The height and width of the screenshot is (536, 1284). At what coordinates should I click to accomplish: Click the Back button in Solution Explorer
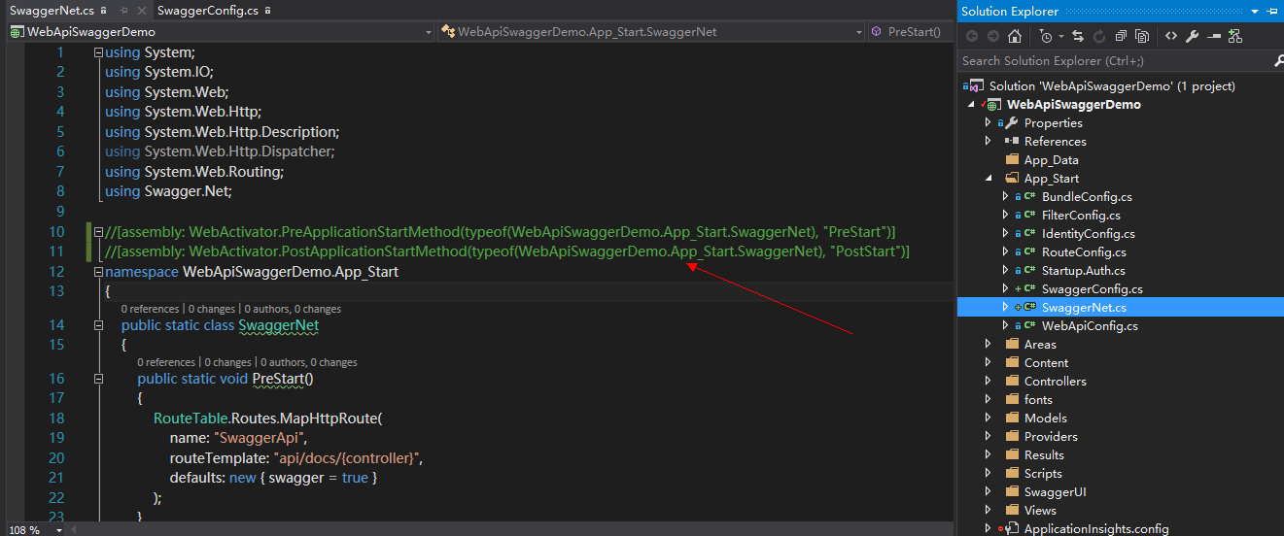point(971,36)
